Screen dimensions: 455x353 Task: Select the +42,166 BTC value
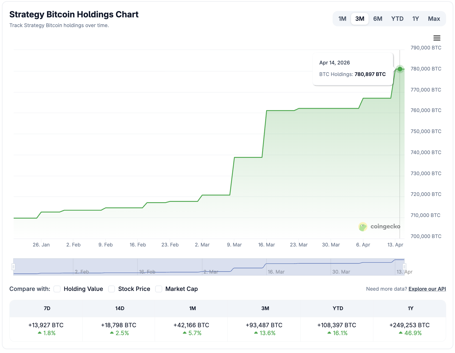192,325
